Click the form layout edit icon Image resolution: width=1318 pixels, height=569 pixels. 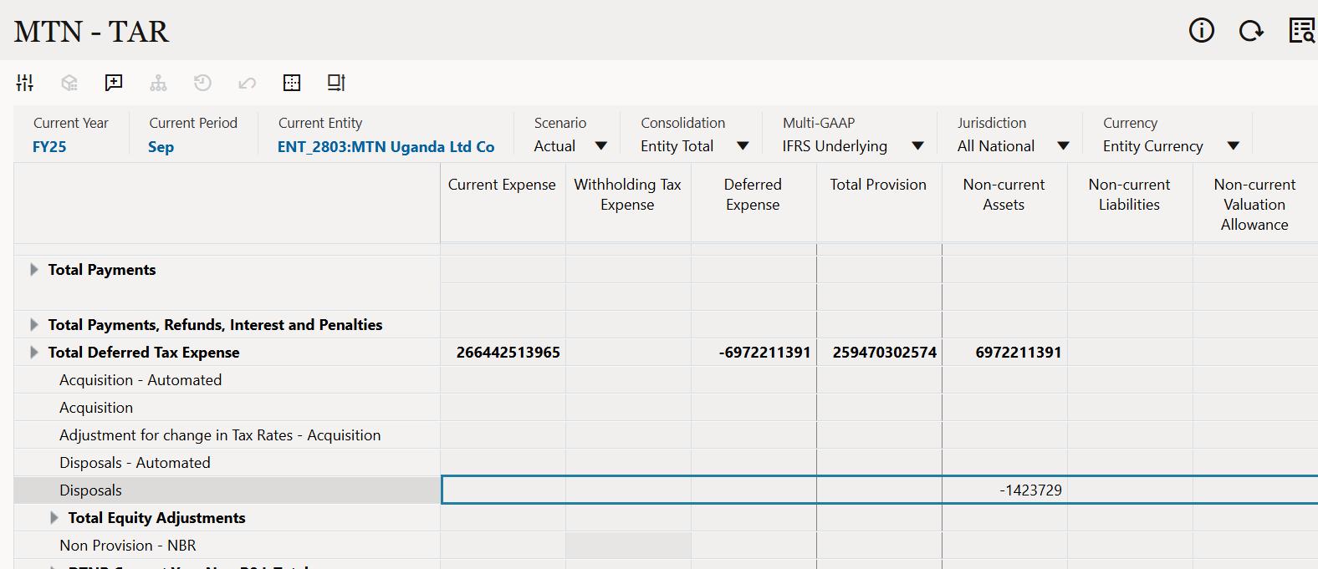point(336,83)
